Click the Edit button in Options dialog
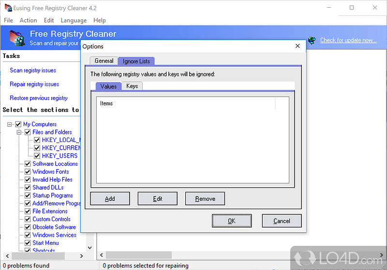This screenshot has height=270, width=387. pyautogui.click(x=158, y=199)
